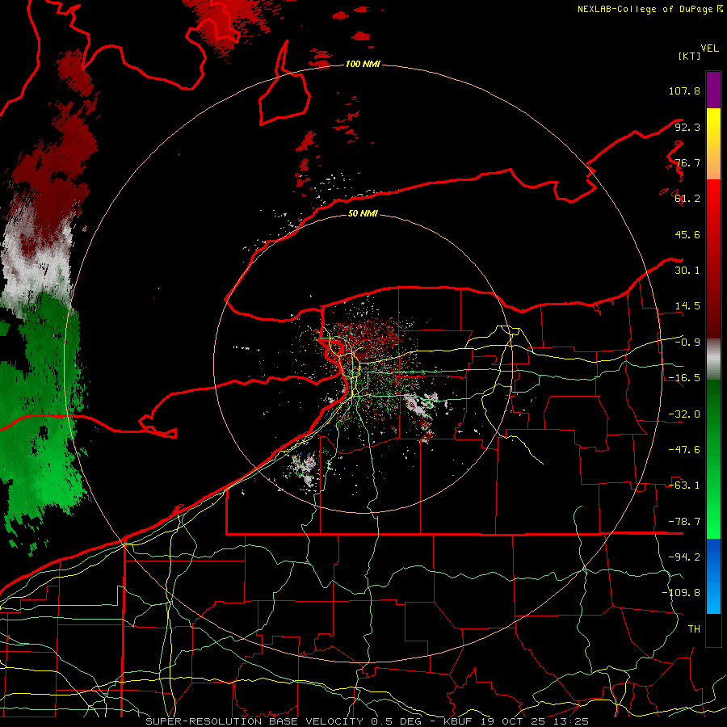Viewport: 727px width, 727px height.
Task: Click the VEL legend title
Action: 709,48
